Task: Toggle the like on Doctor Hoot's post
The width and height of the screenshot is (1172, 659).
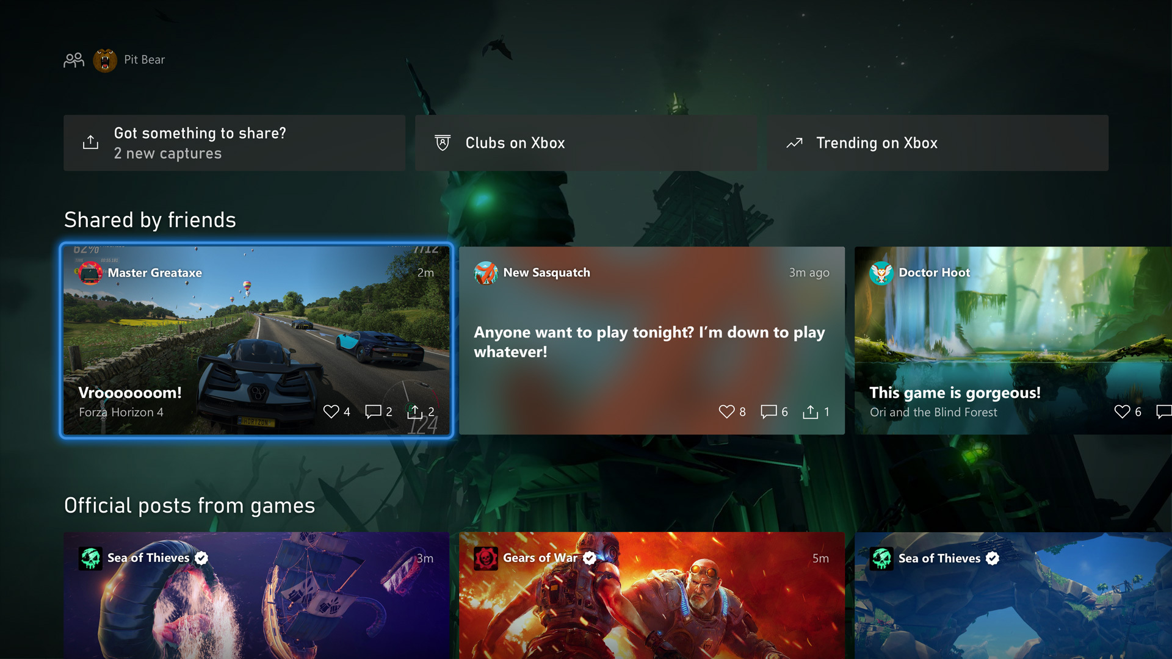Action: coord(1123,411)
